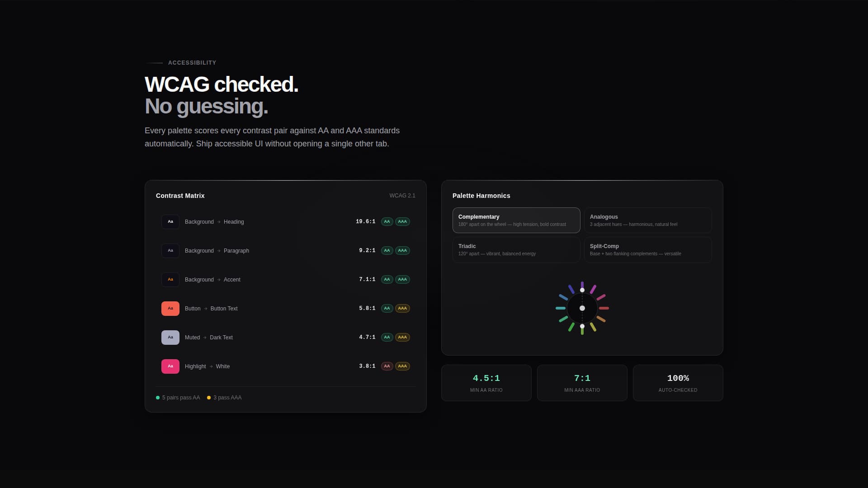Click the AAA badge next to 9.2:1
This screenshot has height=488, width=868.
click(x=402, y=251)
